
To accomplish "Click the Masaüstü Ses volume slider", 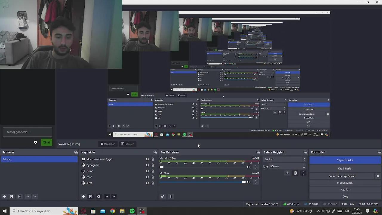I will (203, 167).
